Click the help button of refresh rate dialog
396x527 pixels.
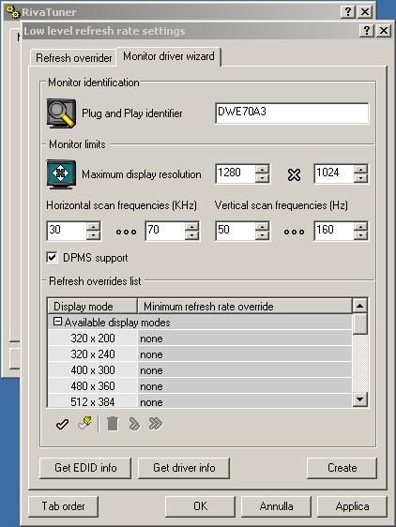pyautogui.click(x=367, y=31)
